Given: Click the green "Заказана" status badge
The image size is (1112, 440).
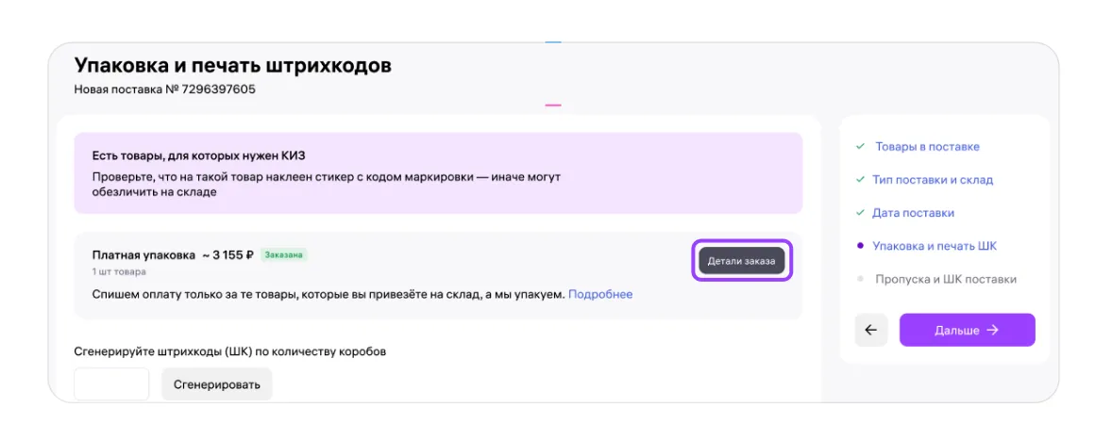Looking at the screenshot, I should pos(284,254).
